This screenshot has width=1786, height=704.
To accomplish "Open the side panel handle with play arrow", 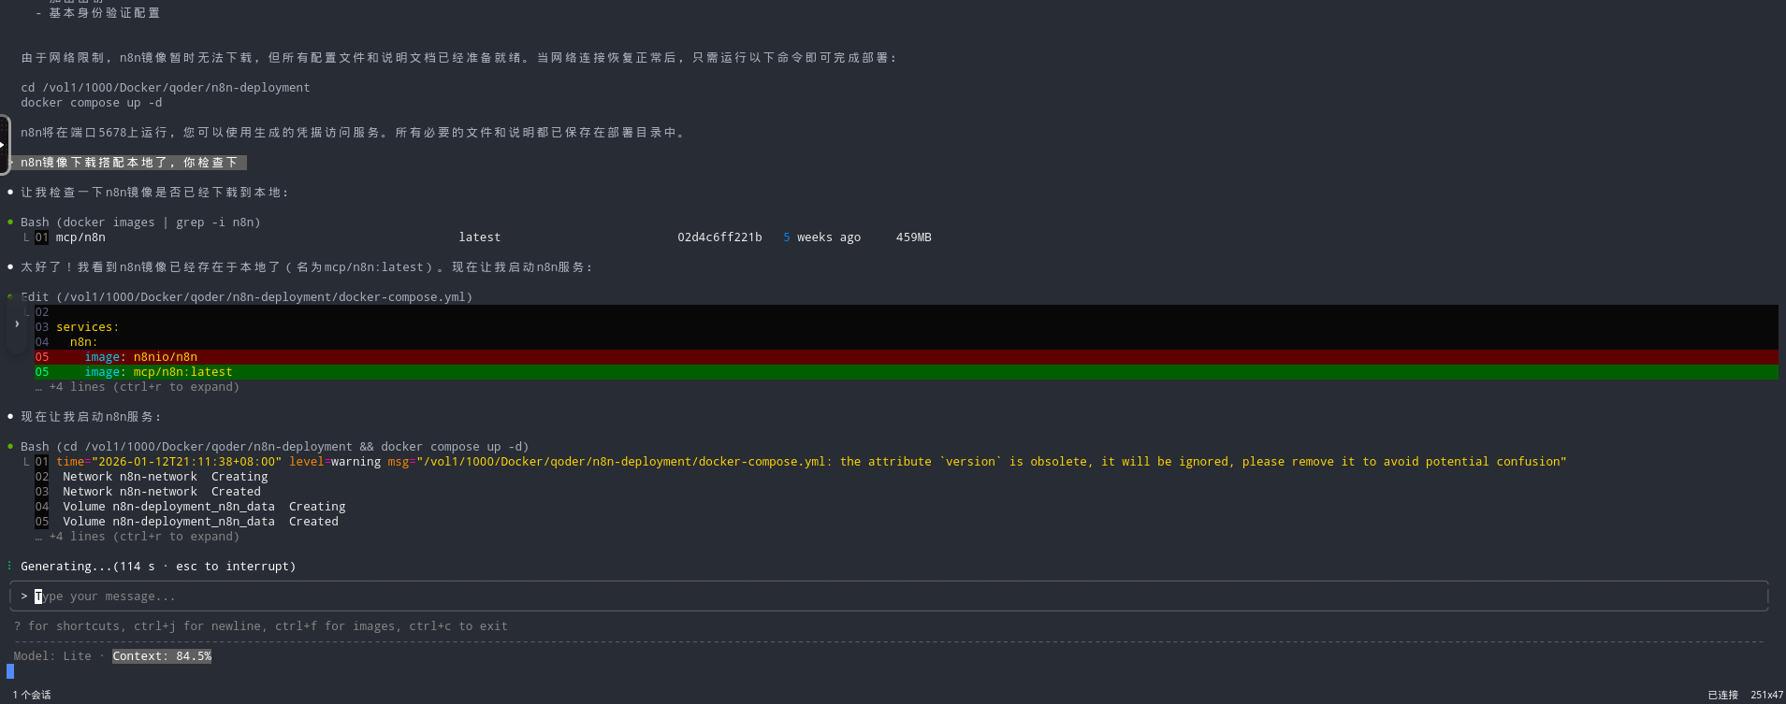I will 4,144.
